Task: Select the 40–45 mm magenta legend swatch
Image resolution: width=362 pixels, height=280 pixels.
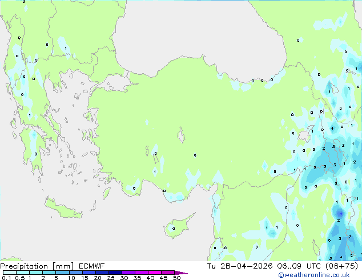Action: [155, 273]
